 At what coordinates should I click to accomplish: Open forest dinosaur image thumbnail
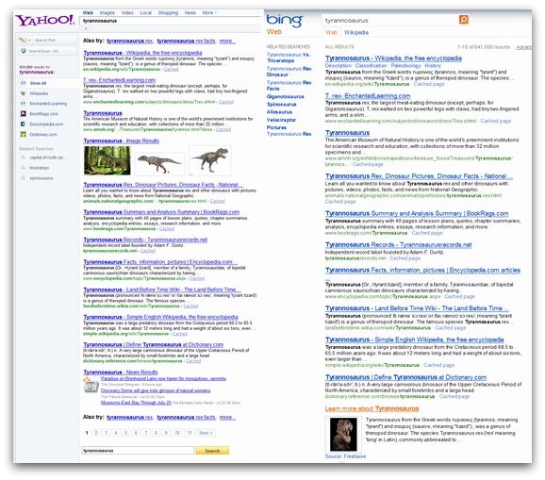[x=107, y=160]
